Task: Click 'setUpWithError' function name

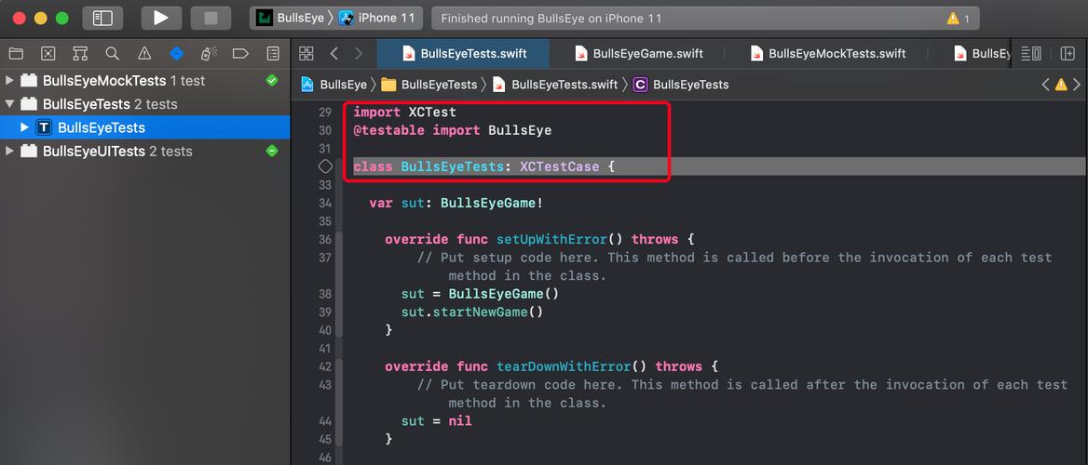Action: coord(551,239)
